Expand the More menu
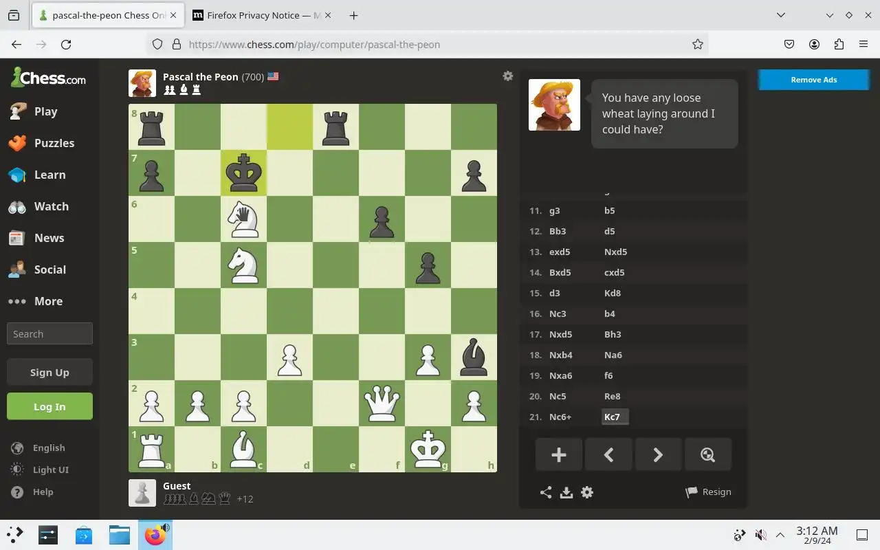 pyautogui.click(x=49, y=301)
